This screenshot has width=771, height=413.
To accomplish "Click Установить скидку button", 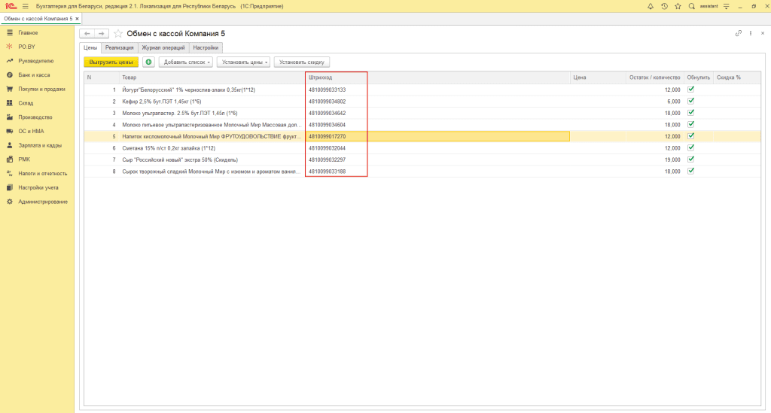I will click(x=302, y=62).
